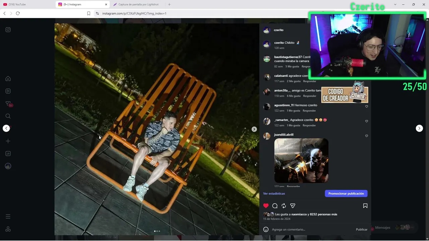Screen dimensions: 429x241
Task: Open anton3lla_._'s profile
Action: pos(282,90)
